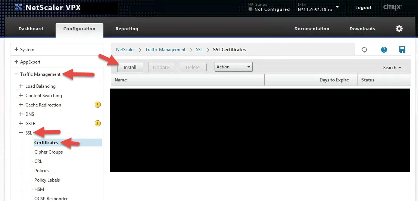The width and height of the screenshot is (418, 201).
Task: Click the Content Switching label
Action: (43, 95)
